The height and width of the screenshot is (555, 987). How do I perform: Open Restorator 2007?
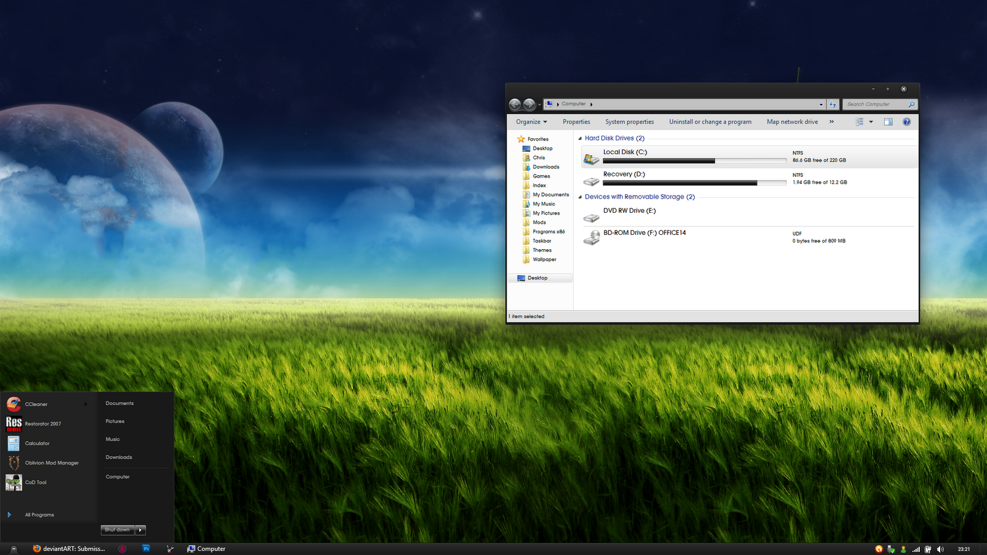pos(42,424)
